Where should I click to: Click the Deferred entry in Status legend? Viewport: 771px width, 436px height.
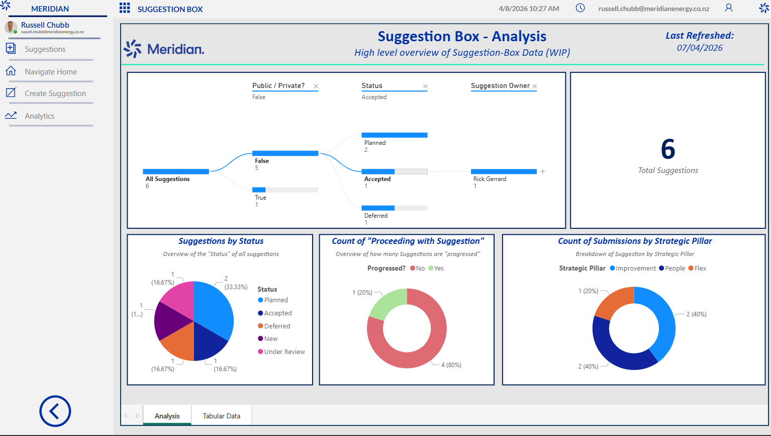(274, 326)
